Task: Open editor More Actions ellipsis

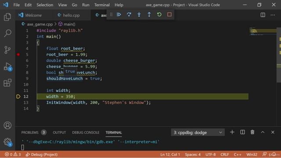Action: click(273, 15)
